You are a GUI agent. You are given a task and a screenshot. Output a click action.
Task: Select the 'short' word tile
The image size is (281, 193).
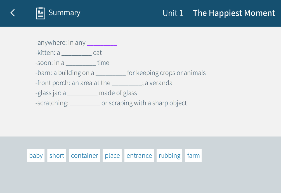point(57,156)
